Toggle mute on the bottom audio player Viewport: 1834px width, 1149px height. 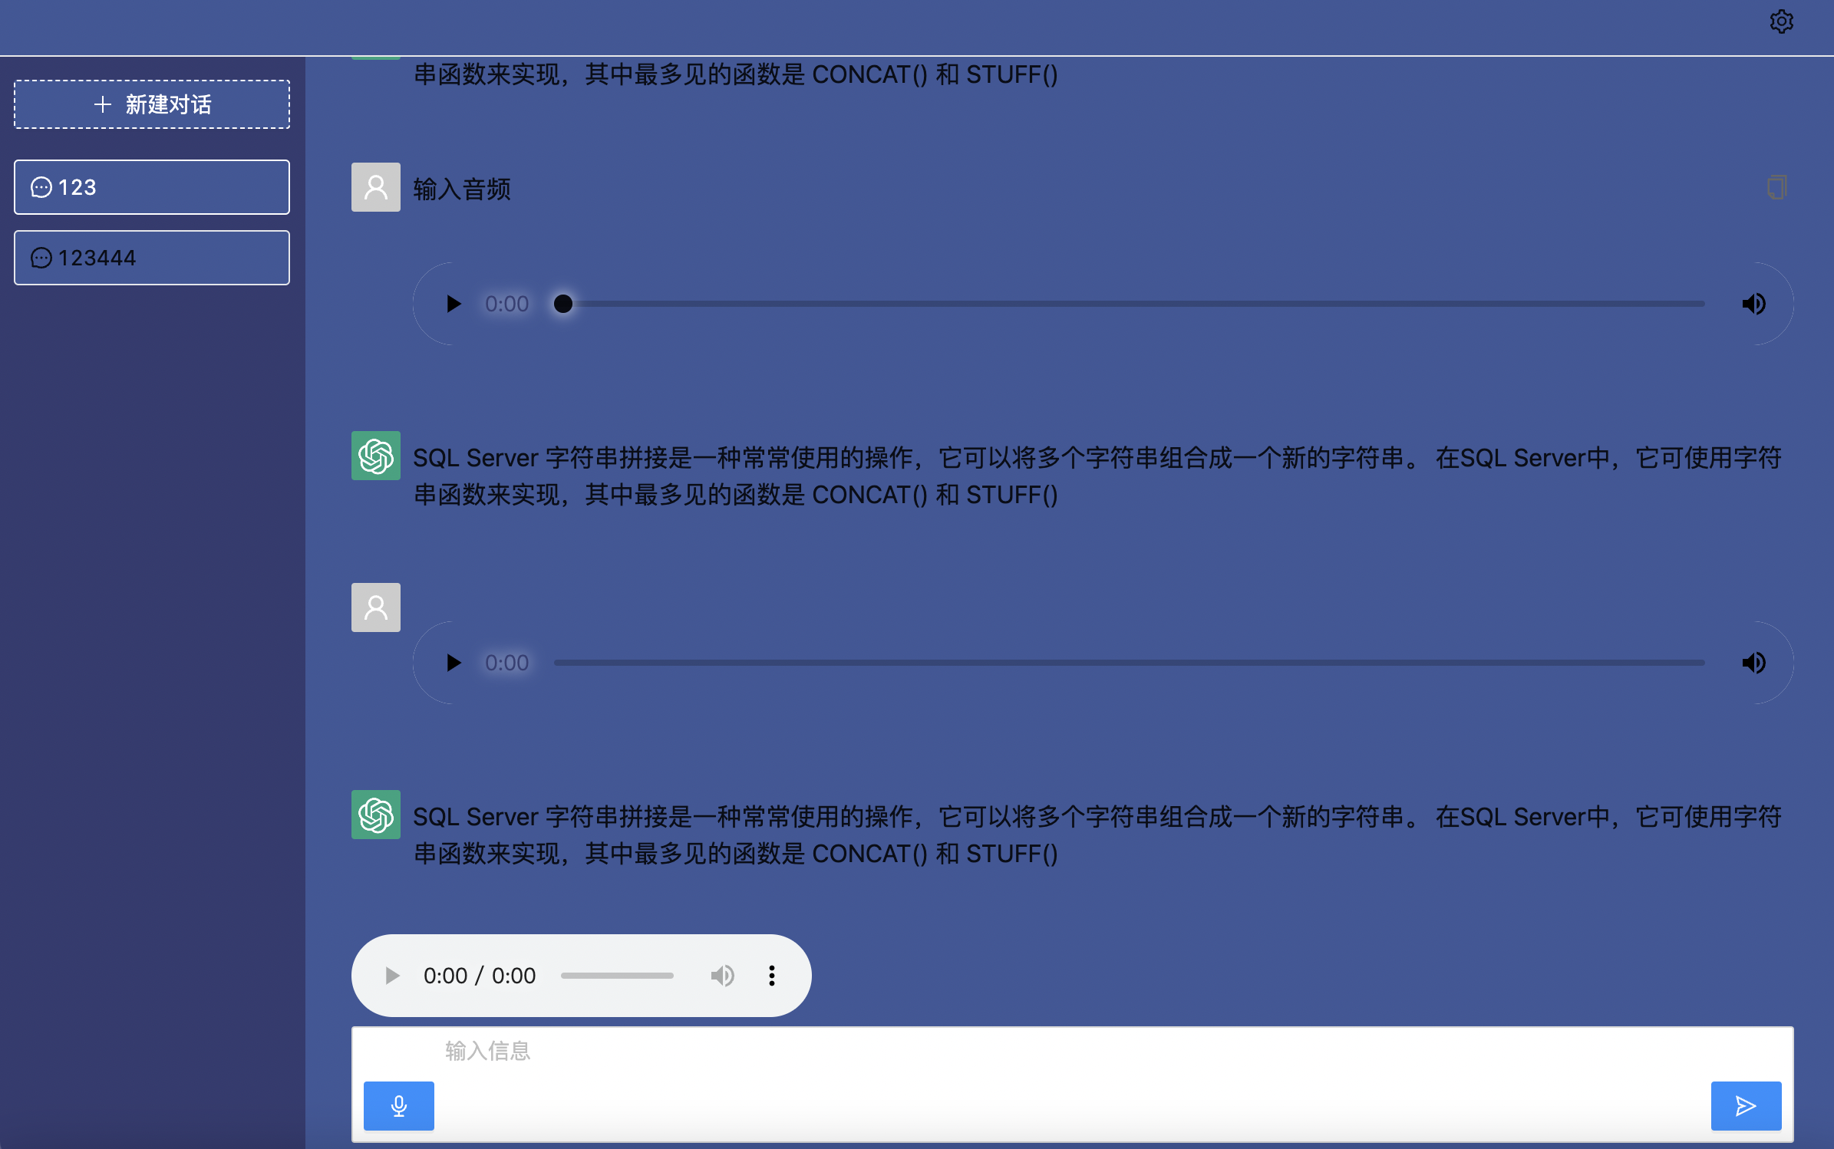(x=722, y=976)
